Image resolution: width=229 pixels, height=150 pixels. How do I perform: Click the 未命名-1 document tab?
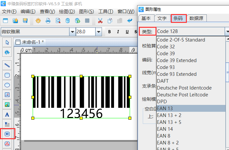(x=32, y=42)
